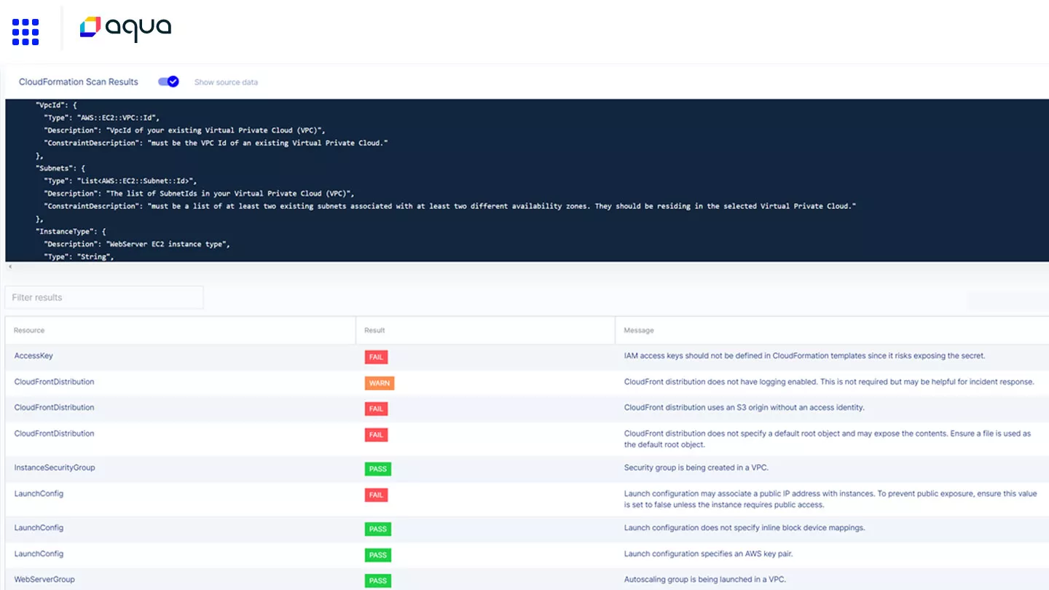
Task: Click the inline block device mappings message
Action: pos(744,528)
